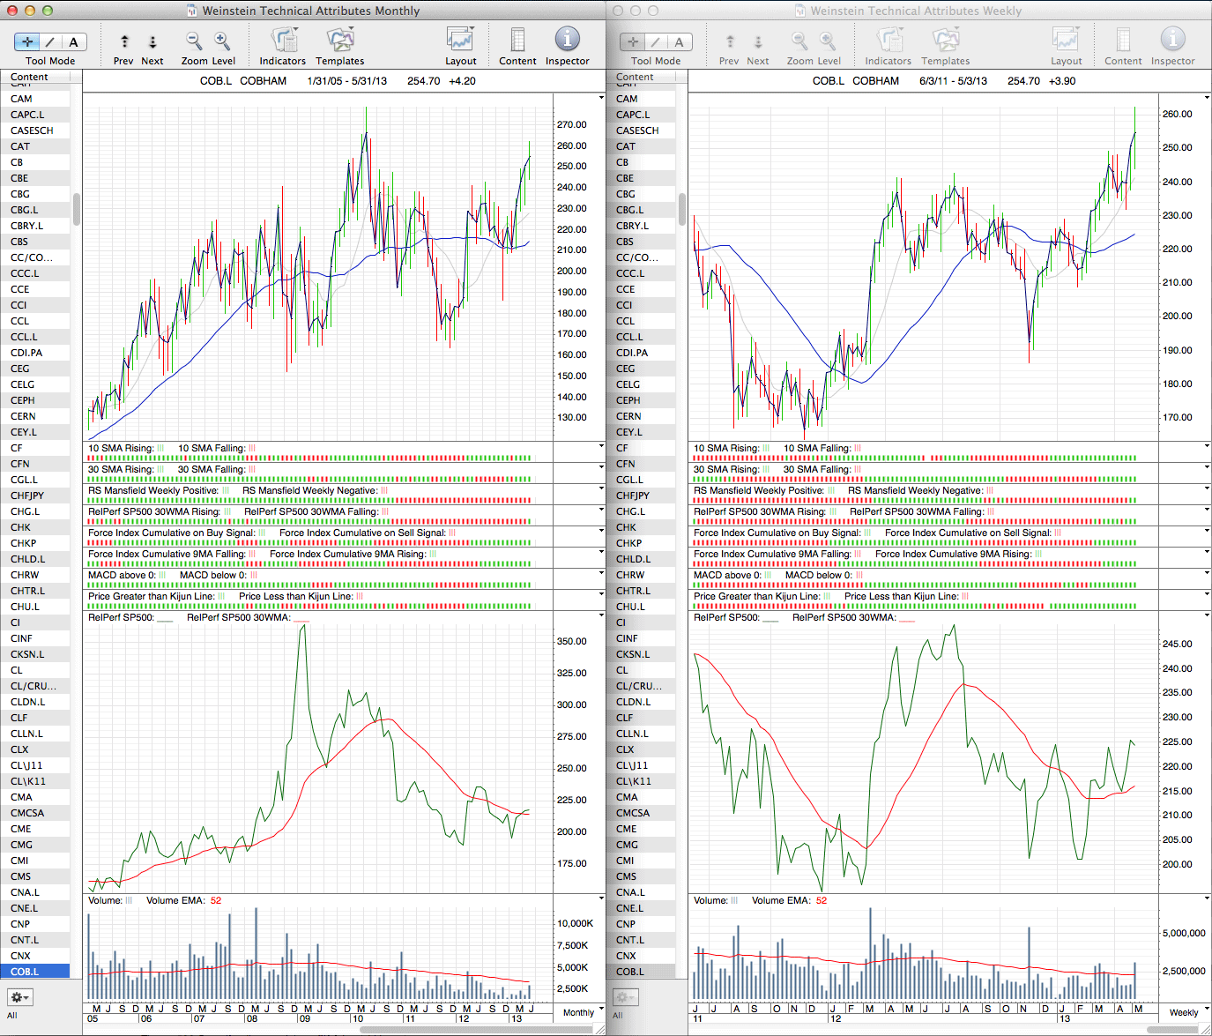This screenshot has width=1212, height=1036.
Task: Zoom in with the plus magnifier
Action: click(x=222, y=41)
